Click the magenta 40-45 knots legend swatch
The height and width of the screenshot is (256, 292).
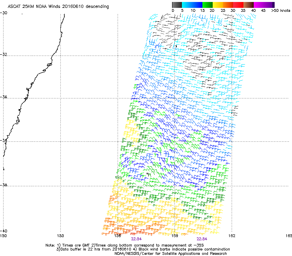click(x=259, y=5)
